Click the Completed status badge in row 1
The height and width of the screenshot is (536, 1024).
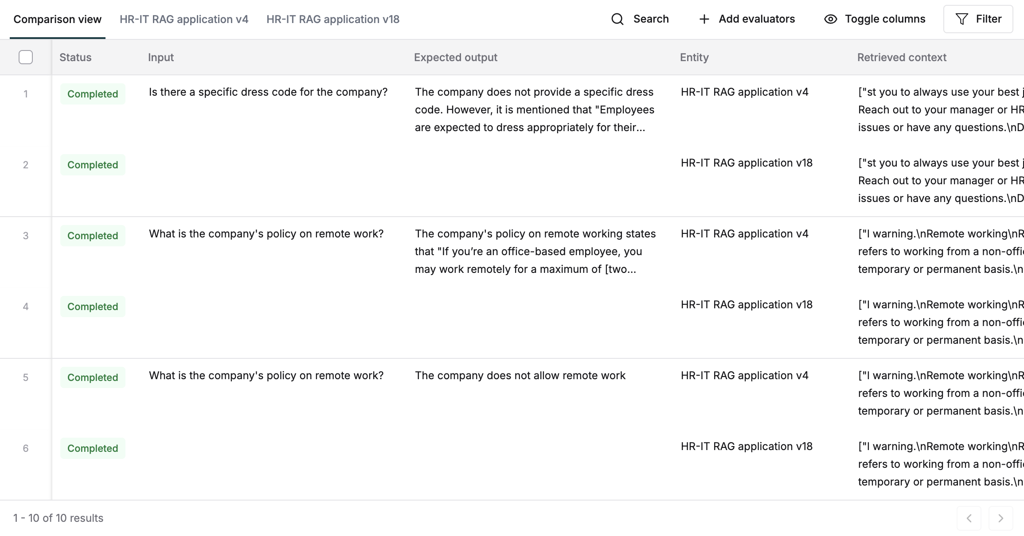[x=93, y=94]
